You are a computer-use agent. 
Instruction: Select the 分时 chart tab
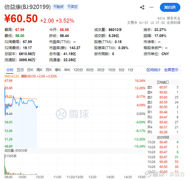click(x=10, y=70)
